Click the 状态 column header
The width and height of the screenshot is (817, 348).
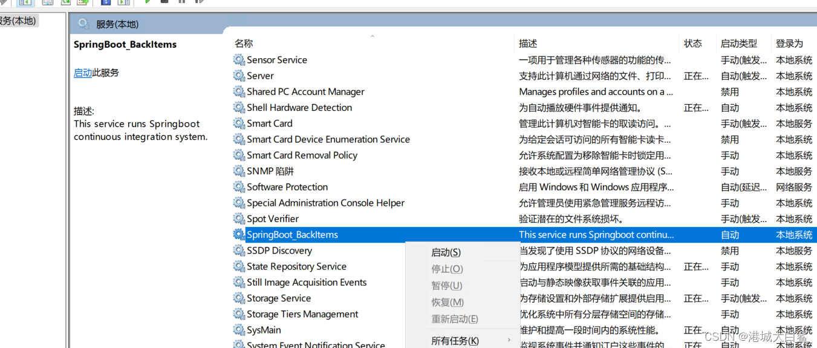click(692, 44)
